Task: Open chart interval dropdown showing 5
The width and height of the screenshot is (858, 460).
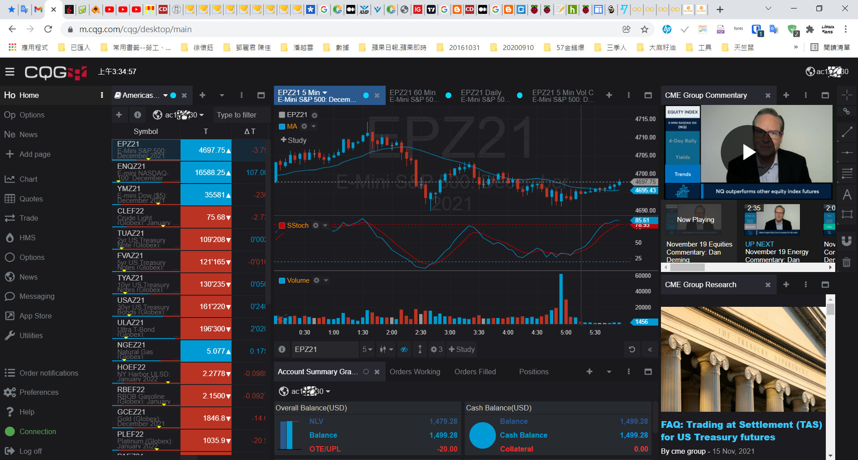Action: tap(367, 349)
